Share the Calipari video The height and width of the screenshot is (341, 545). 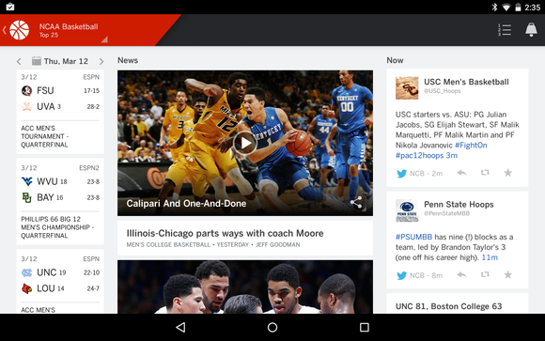coord(356,202)
